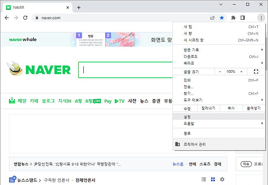
Task: Expand 도움말 submenu
Action: (x=219, y=123)
